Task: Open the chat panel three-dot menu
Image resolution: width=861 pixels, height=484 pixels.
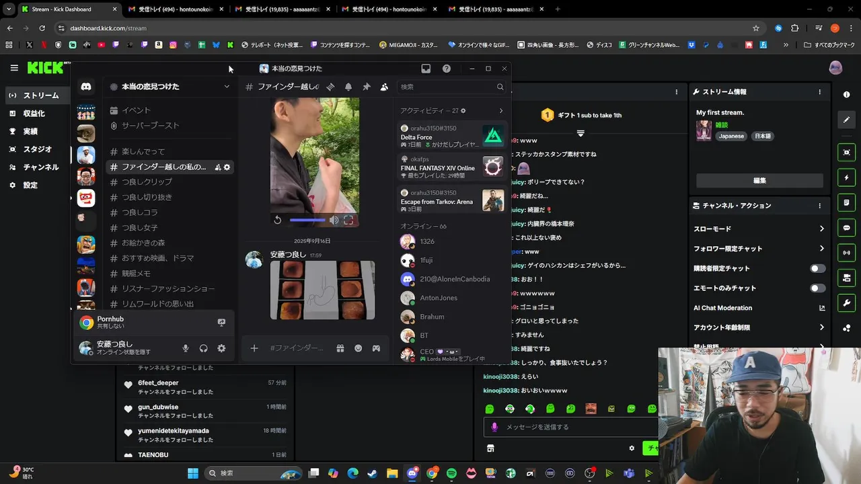Action: 677,92
